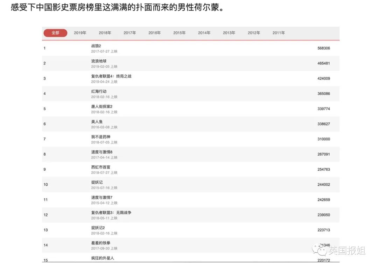Open the 战狼2 movie title
Screen dimensions: 378x267
(96, 46)
